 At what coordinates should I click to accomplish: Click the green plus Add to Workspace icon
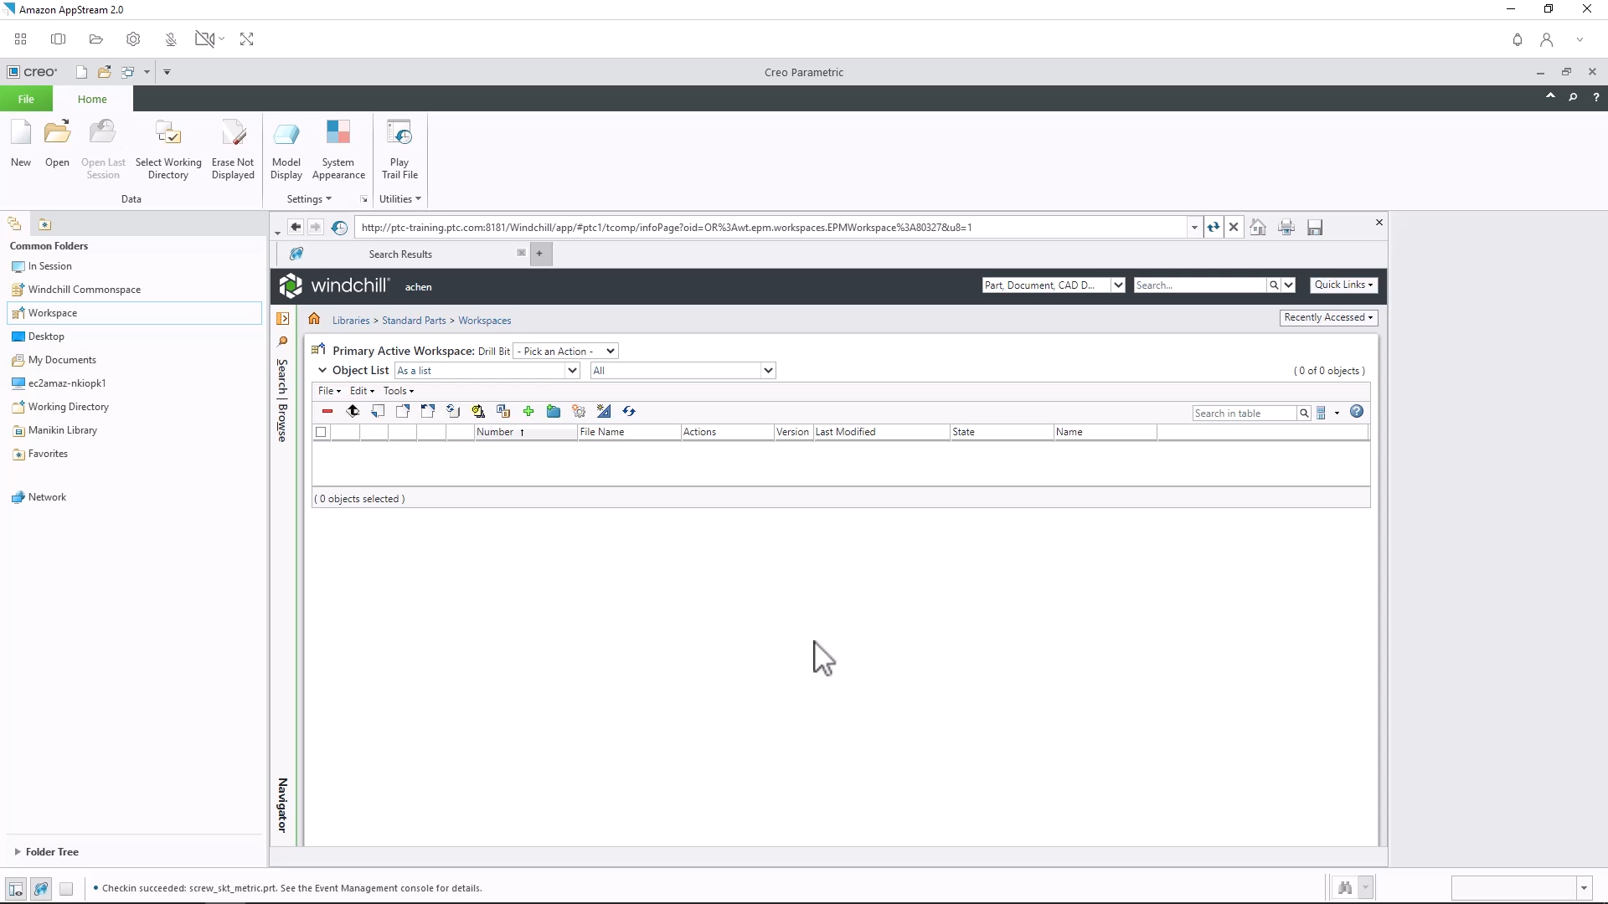(528, 411)
